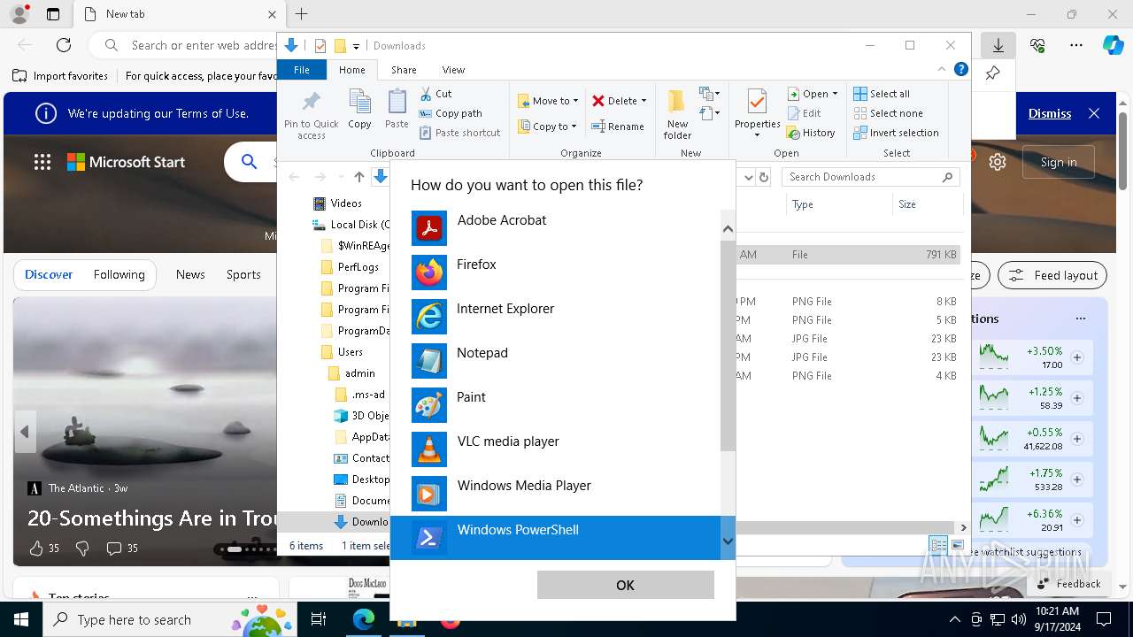
Task: Click the New folder icon
Action: [677, 114]
